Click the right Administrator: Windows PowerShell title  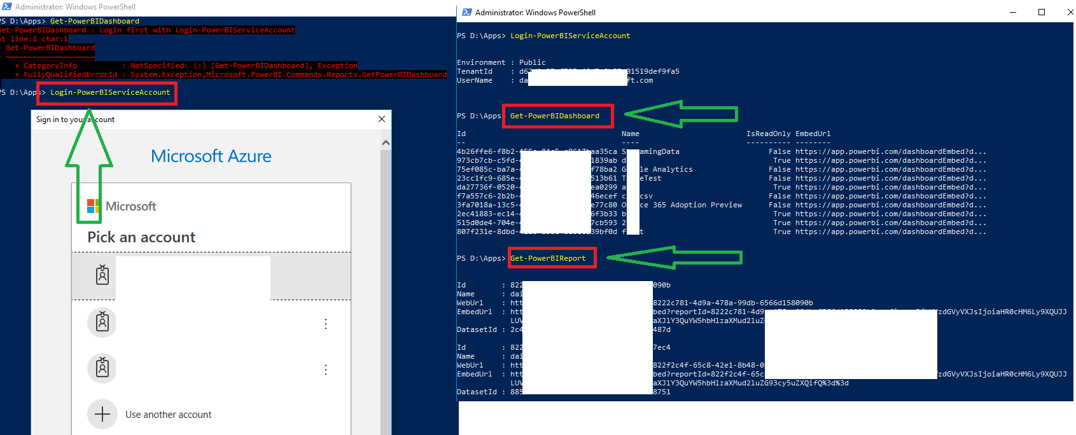pos(535,12)
